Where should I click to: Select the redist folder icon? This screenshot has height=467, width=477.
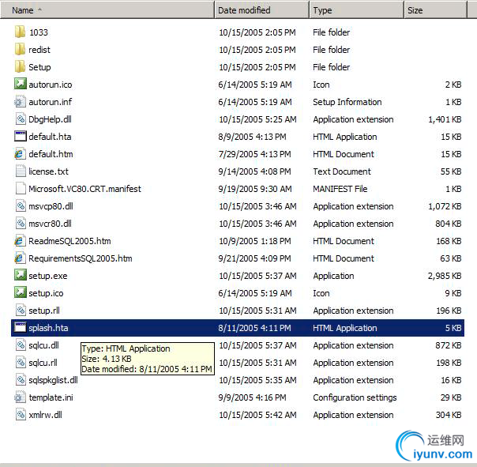pos(20,49)
